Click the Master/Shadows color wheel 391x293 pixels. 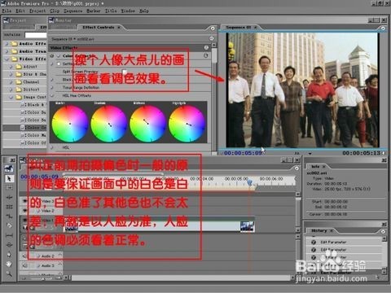[x=70, y=124]
